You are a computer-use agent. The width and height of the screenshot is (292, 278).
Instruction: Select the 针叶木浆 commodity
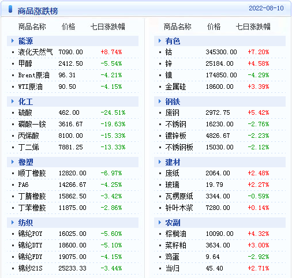pos(179,208)
